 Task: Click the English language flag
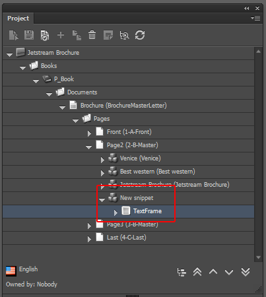tap(11, 271)
